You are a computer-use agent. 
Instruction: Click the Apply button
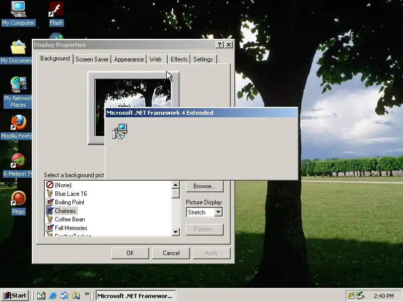pos(212,253)
